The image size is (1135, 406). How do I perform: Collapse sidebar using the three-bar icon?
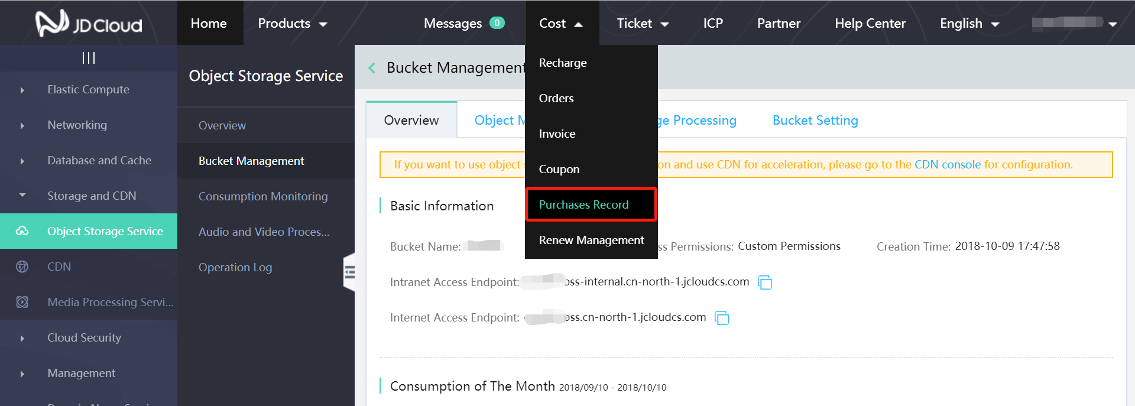click(x=89, y=58)
